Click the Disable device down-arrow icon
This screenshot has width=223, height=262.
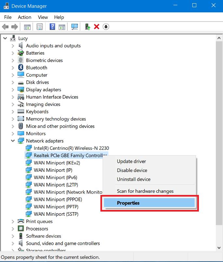click(106, 27)
